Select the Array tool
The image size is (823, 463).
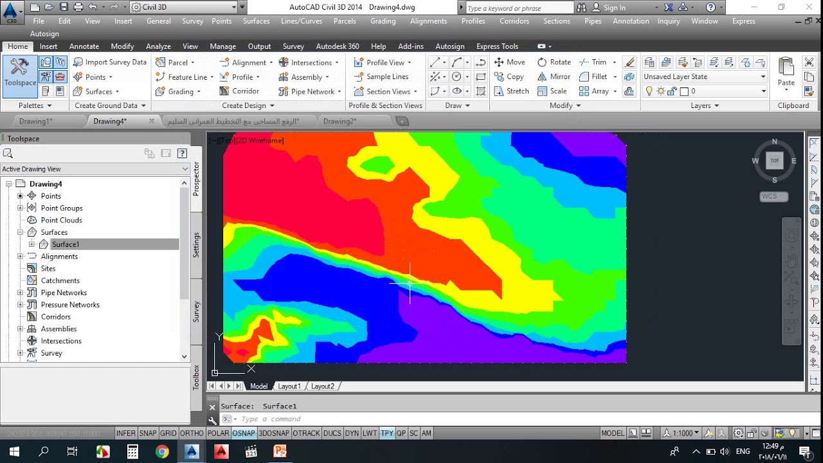(x=593, y=91)
